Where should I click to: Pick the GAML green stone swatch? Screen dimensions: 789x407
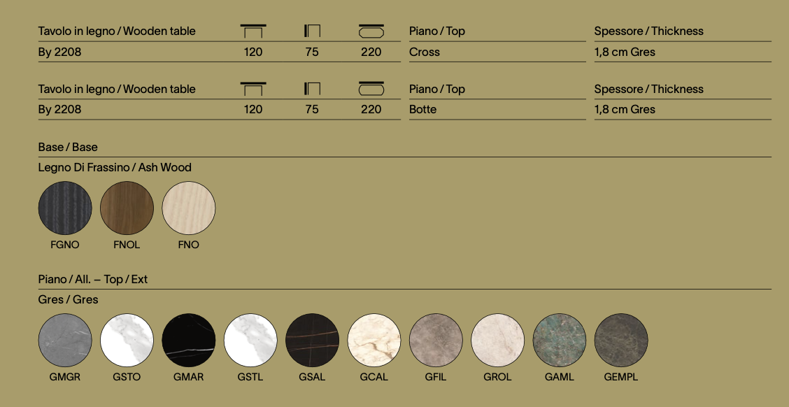click(x=560, y=340)
